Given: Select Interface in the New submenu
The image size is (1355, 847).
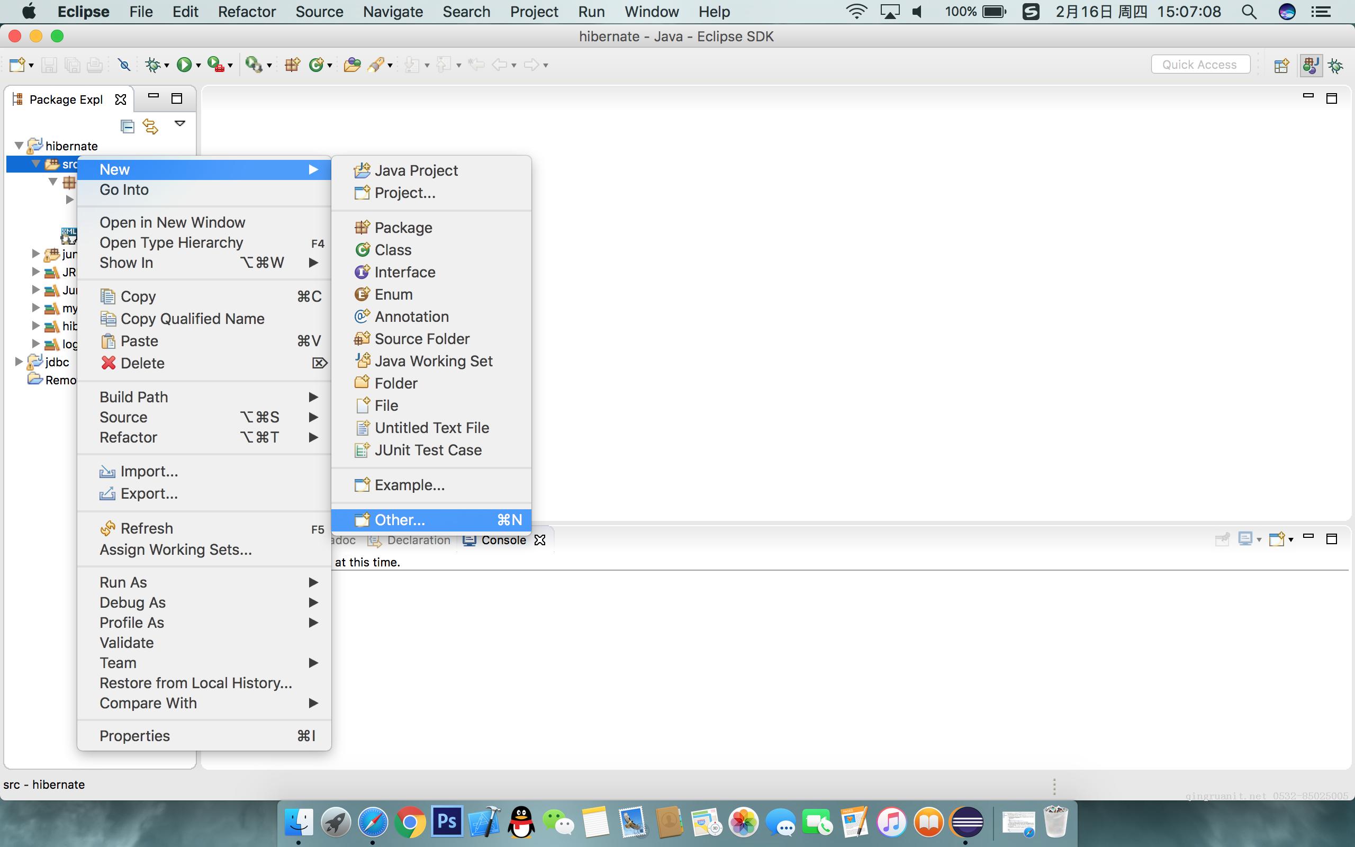Looking at the screenshot, I should click(431, 272).
